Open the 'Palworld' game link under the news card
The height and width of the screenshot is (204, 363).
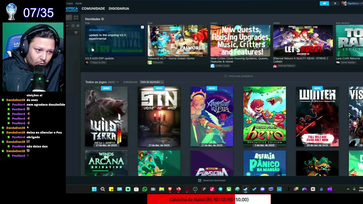155,62
